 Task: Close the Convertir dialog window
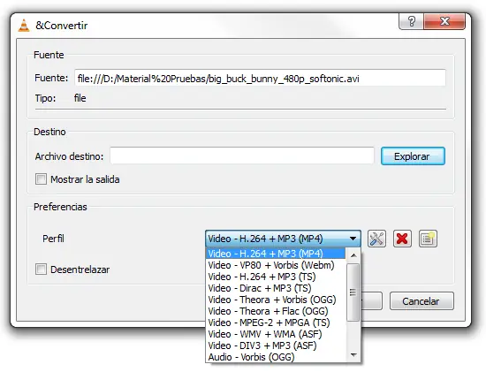(444, 21)
